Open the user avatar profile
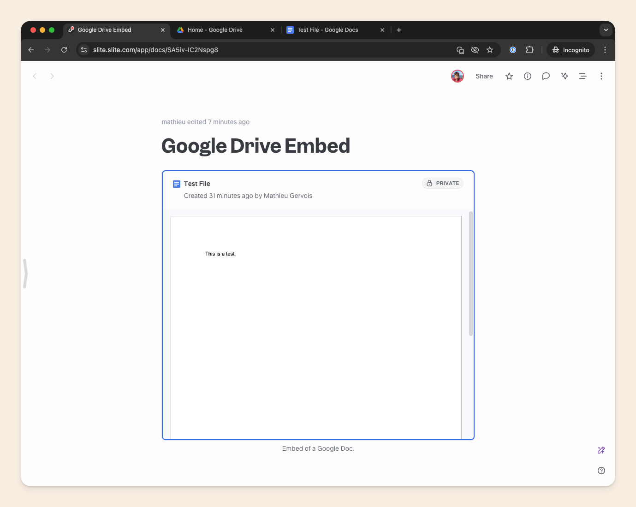 [458, 76]
